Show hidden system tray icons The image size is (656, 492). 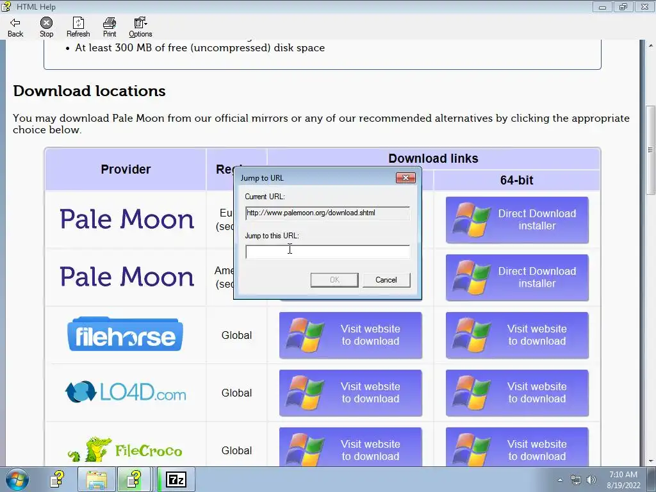coord(560,480)
